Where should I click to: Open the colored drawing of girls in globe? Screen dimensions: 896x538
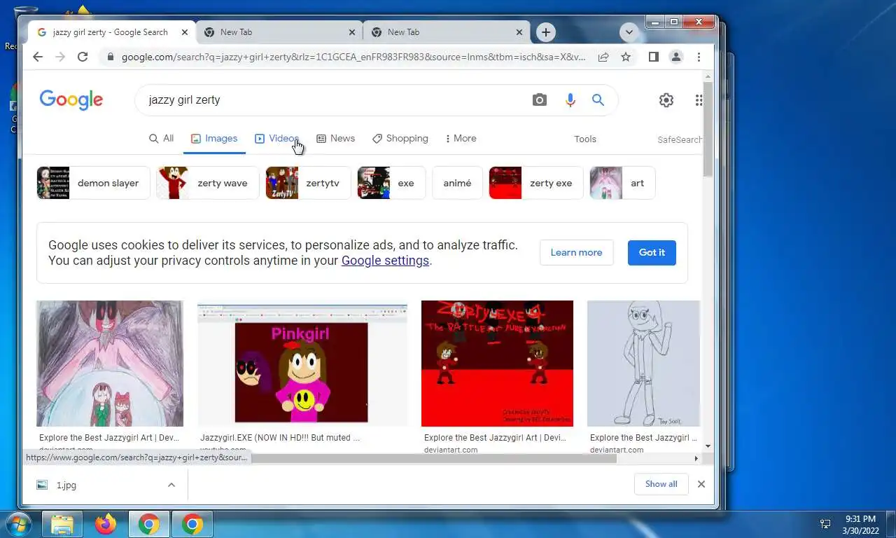pos(110,364)
